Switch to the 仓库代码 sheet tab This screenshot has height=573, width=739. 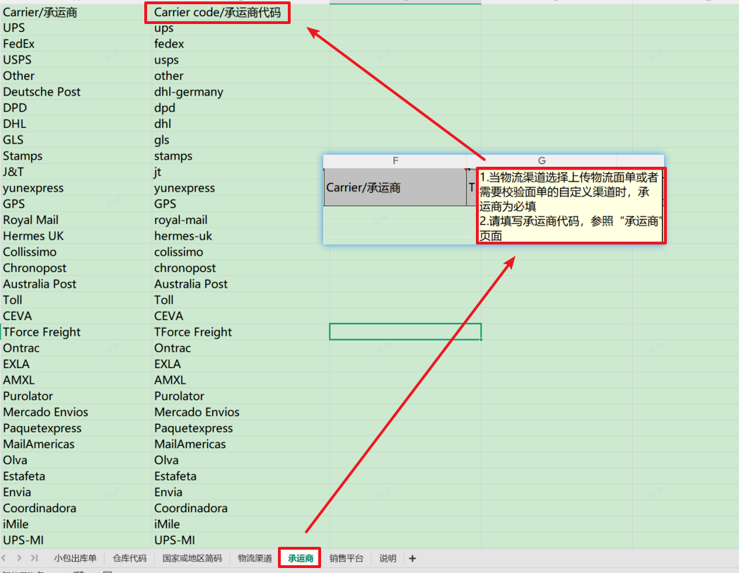(x=129, y=558)
